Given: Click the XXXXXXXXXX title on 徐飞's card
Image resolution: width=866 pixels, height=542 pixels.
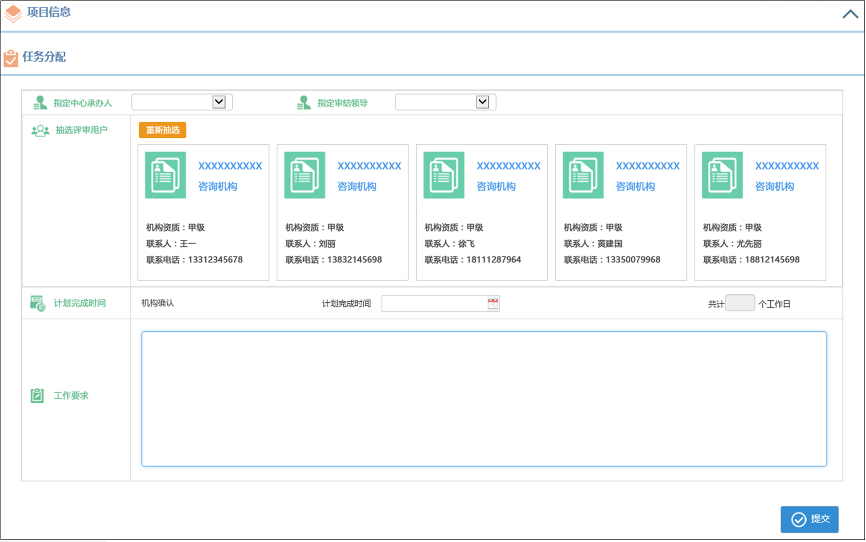Looking at the screenshot, I should pyautogui.click(x=508, y=166).
